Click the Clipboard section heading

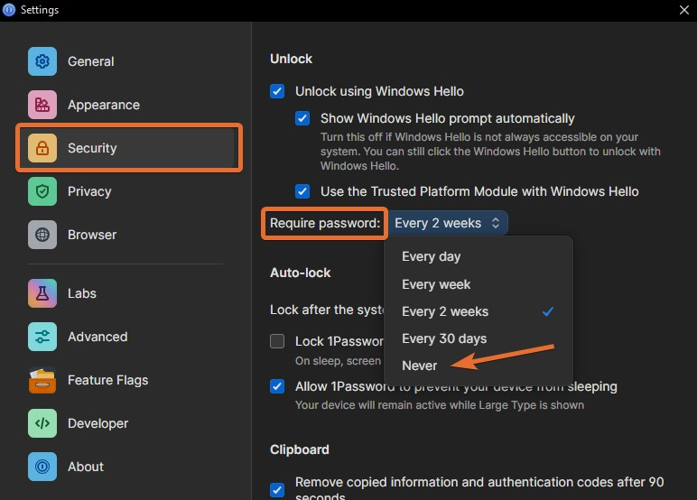[300, 449]
